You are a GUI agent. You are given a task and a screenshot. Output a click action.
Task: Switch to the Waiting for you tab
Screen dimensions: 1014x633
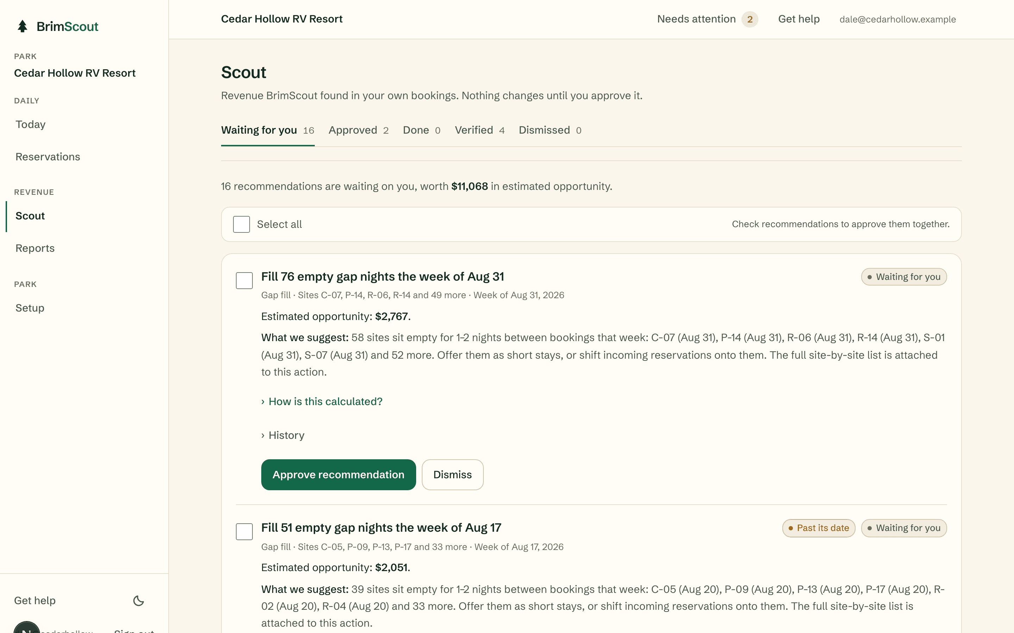point(268,130)
